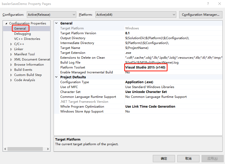Viewport: 225px width, 164px height.
Task: Select the General configuration properties page
Action: pyautogui.click(x=20, y=28)
